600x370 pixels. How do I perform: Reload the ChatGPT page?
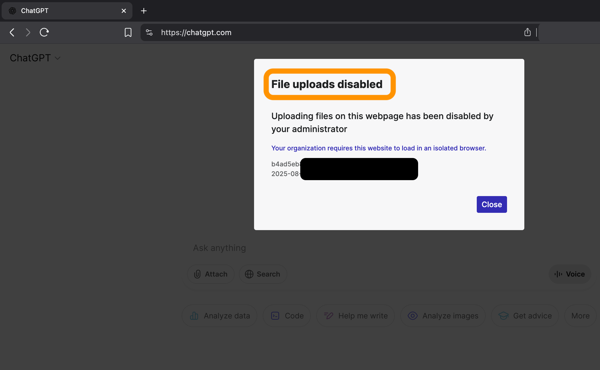click(44, 32)
